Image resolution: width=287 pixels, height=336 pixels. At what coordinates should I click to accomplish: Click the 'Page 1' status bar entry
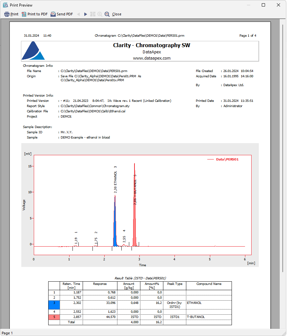point(7,333)
